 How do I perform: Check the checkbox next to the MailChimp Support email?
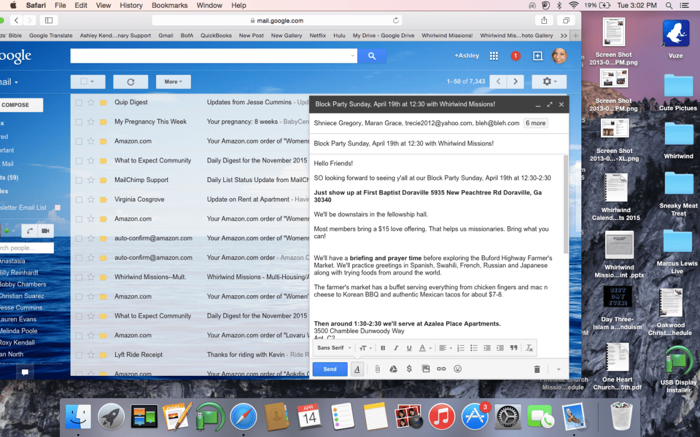(x=79, y=180)
